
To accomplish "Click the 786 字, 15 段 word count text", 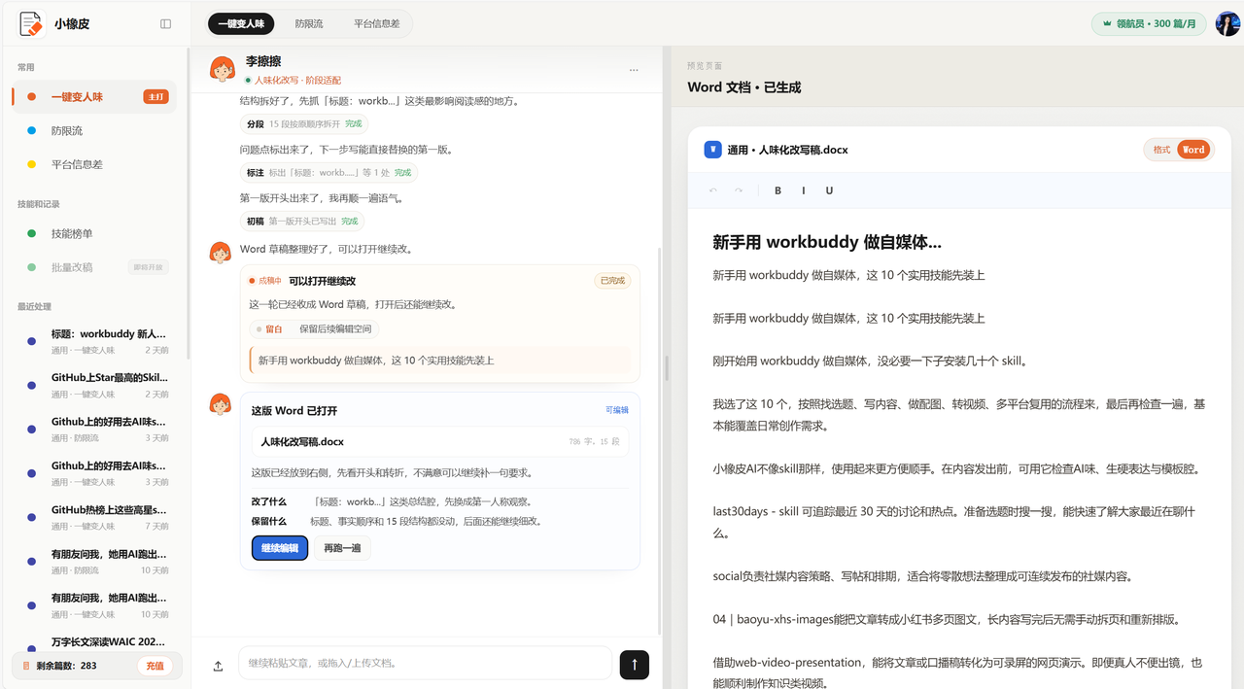I will (x=594, y=442).
